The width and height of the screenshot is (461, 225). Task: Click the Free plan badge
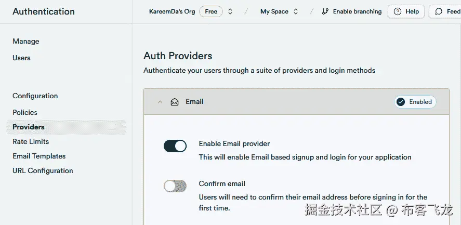(211, 11)
